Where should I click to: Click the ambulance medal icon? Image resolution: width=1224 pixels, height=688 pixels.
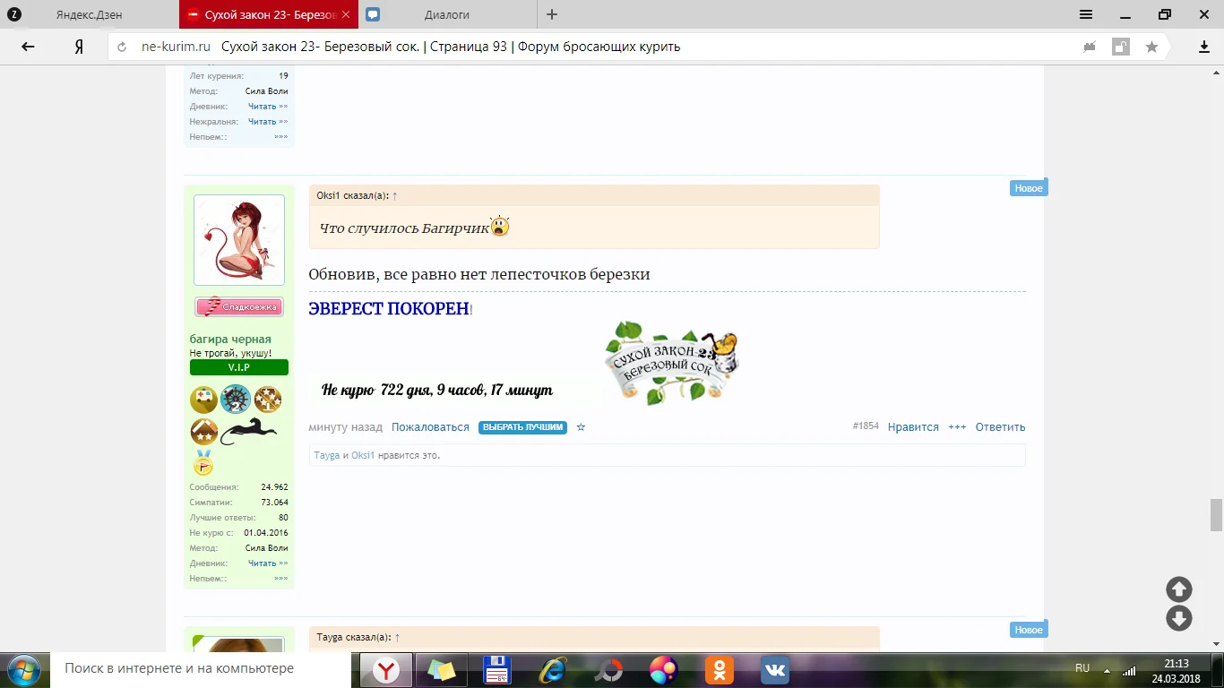pos(204,400)
